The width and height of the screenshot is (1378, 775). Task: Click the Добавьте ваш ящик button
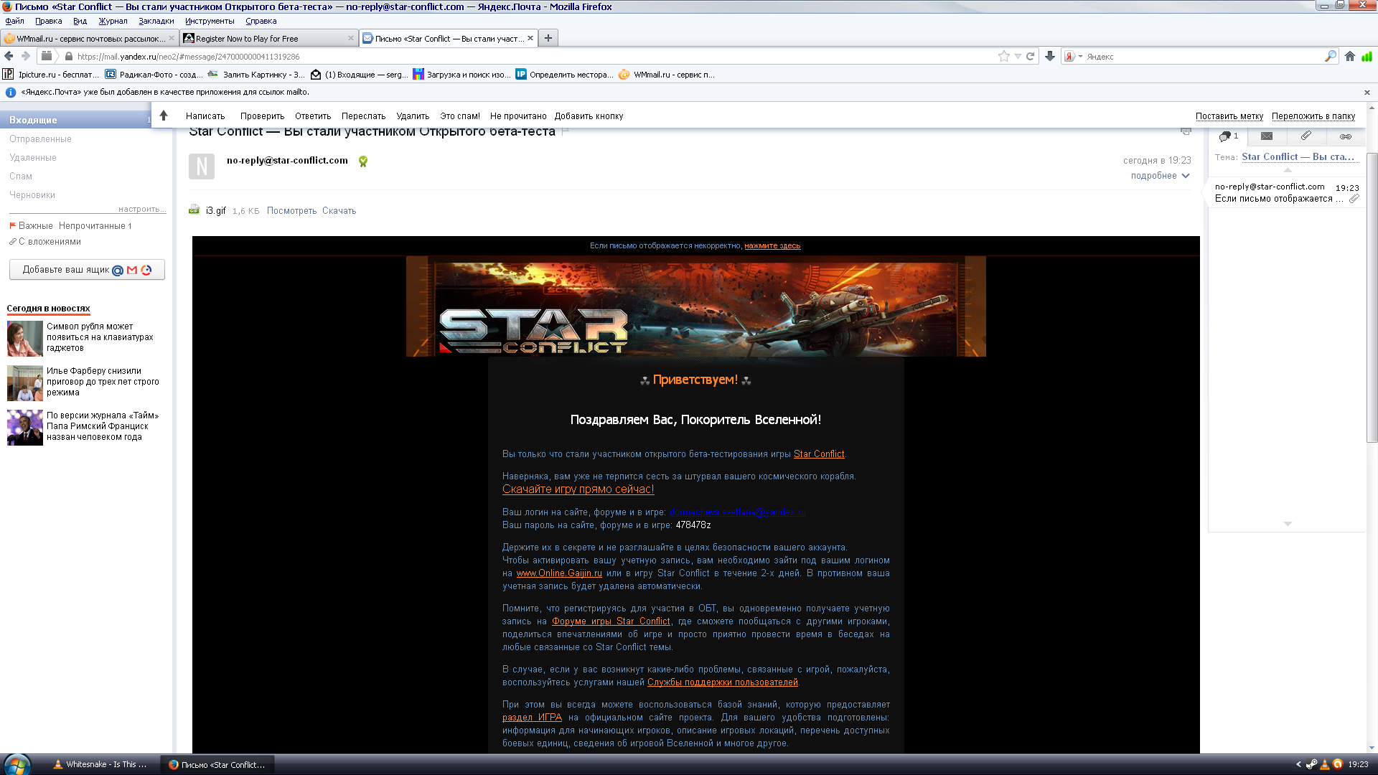coord(87,270)
